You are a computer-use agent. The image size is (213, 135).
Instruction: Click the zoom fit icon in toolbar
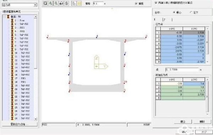tap(45, 3)
